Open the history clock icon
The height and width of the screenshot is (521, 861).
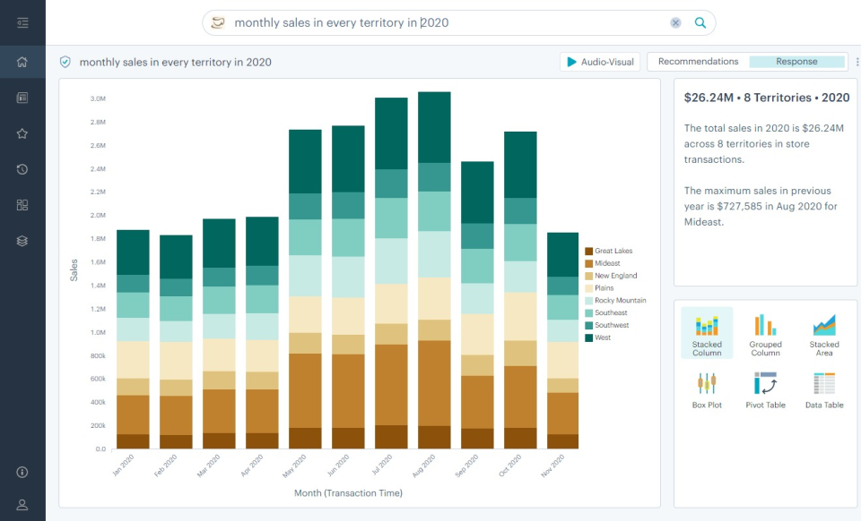[x=22, y=169]
